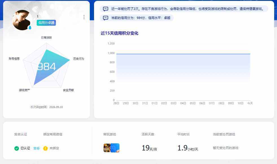
Task: Click the 活跃天数 label
Action: 148,134
